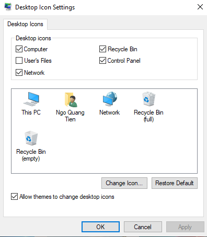Select the This PC icon
The width and height of the screenshot is (207, 237).
[31, 99]
